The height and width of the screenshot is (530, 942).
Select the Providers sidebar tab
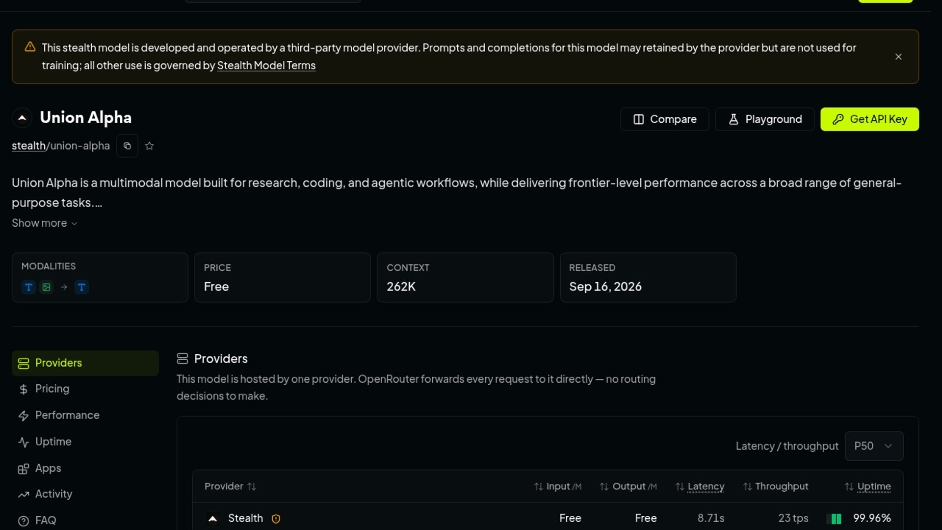85,363
